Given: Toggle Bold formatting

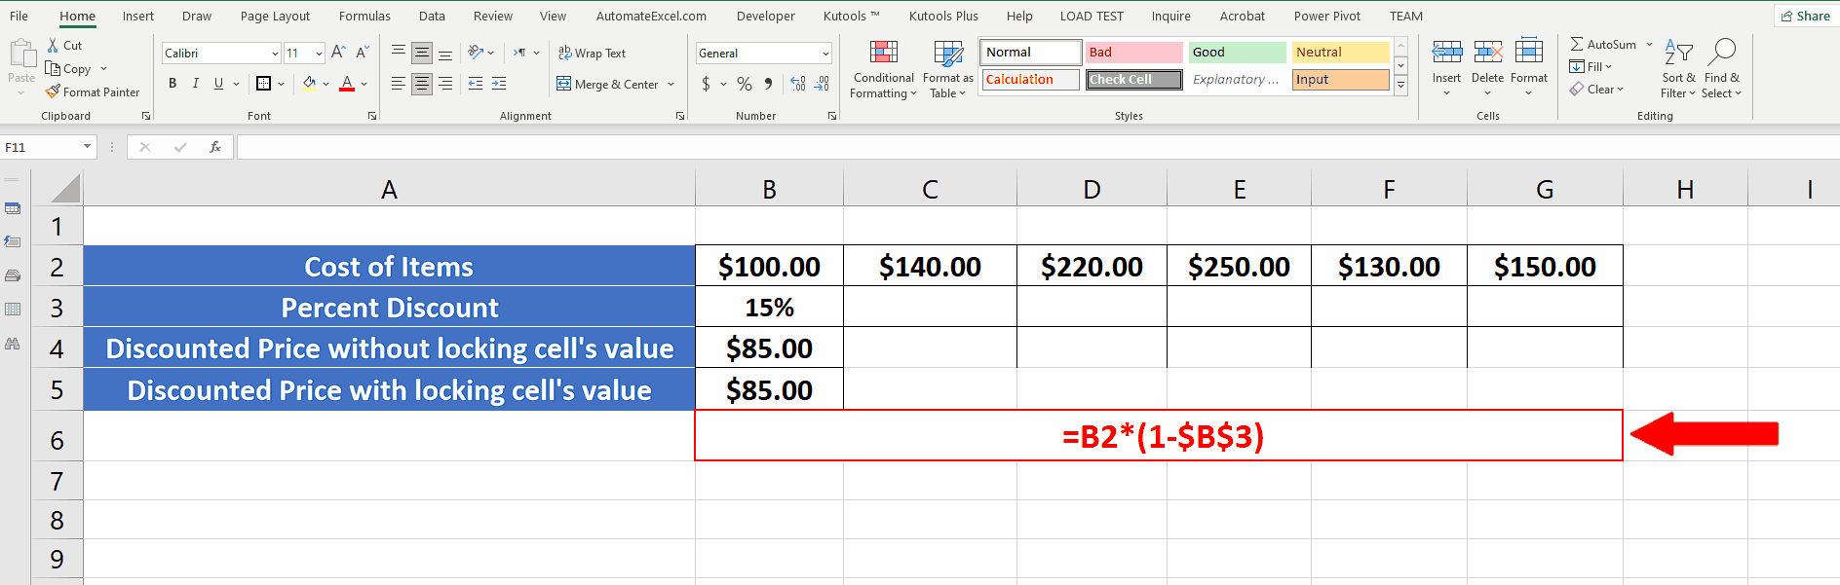Looking at the screenshot, I should coord(172,84).
